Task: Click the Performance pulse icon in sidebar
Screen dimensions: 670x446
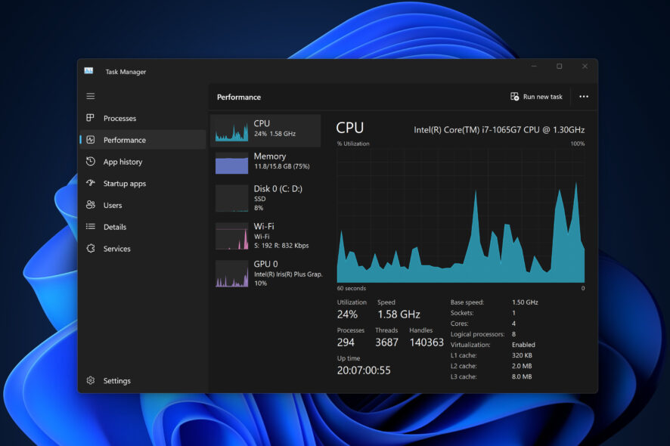Action: pyautogui.click(x=90, y=140)
